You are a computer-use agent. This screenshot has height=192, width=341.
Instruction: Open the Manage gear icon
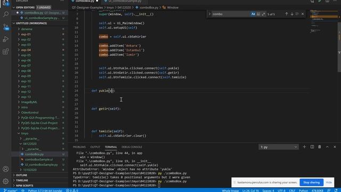point(6,181)
